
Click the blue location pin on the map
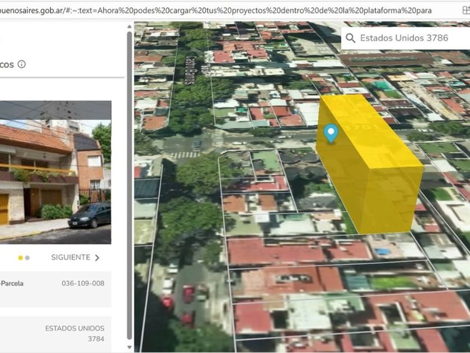click(331, 133)
